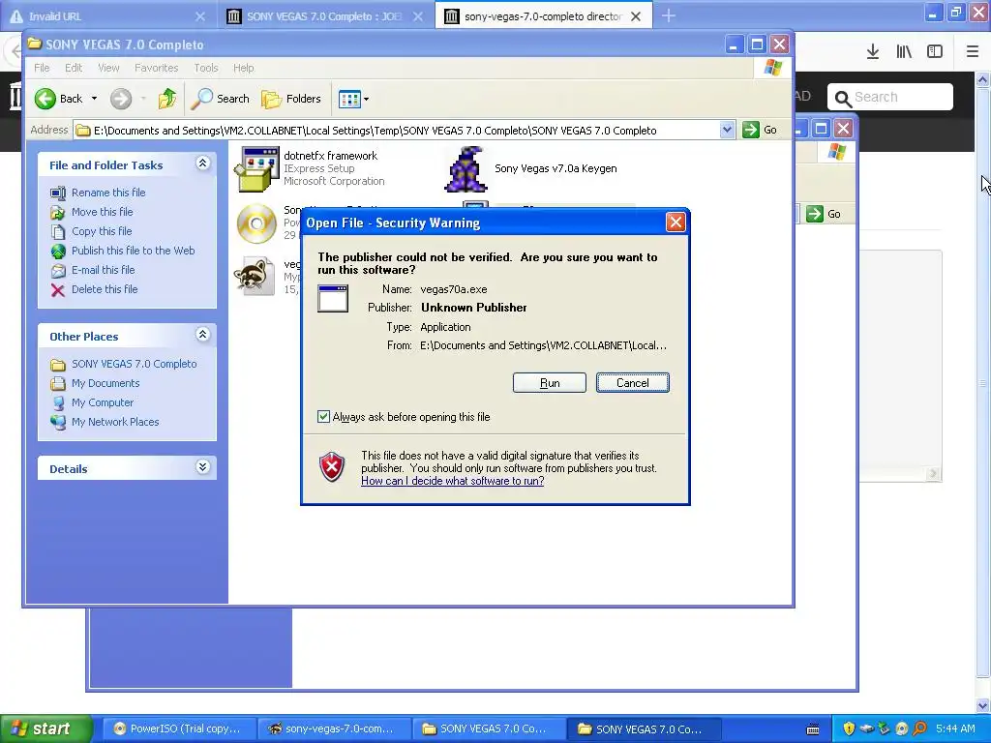Click the red shield warning icon
The image size is (991, 743).
pyautogui.click(x=332, y=467)
